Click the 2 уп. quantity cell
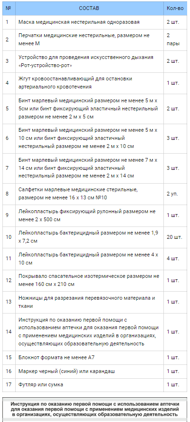 pyautogui.click(x=175, y=194)
